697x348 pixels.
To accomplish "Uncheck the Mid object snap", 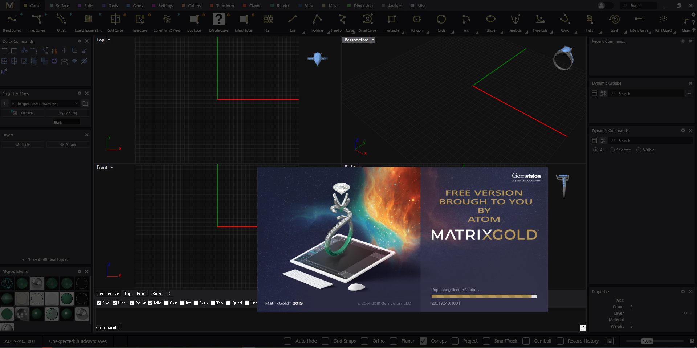I will (x=151, y=303).
